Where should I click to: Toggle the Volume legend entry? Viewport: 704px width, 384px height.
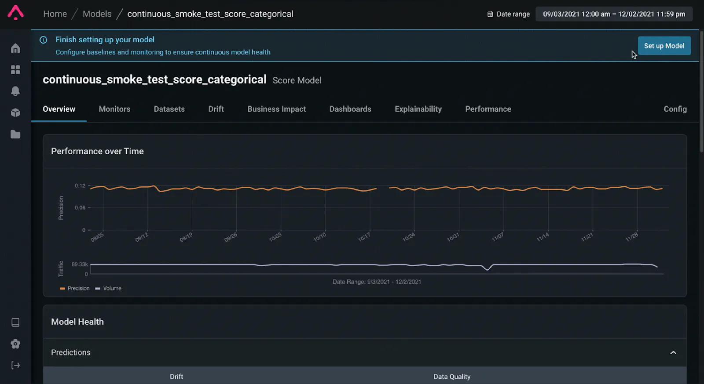coord(108,289)
